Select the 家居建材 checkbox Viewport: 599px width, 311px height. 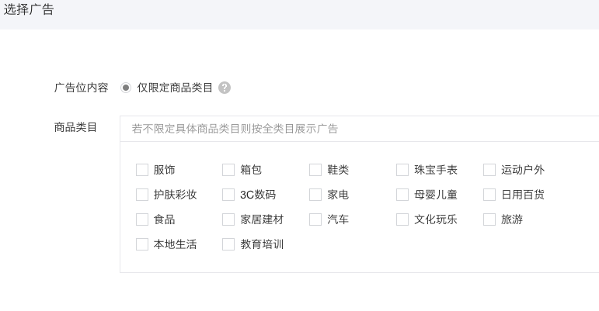(x=228, y=219)
